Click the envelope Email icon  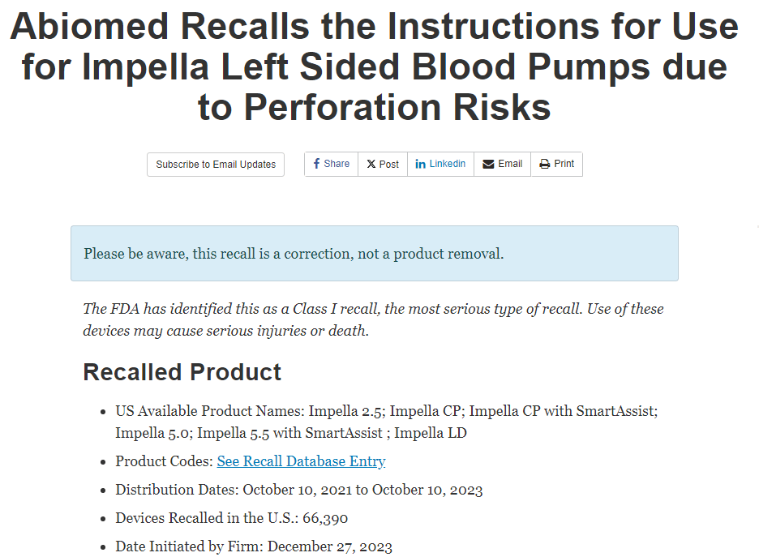pyautogui.click(x=488, y=164)
